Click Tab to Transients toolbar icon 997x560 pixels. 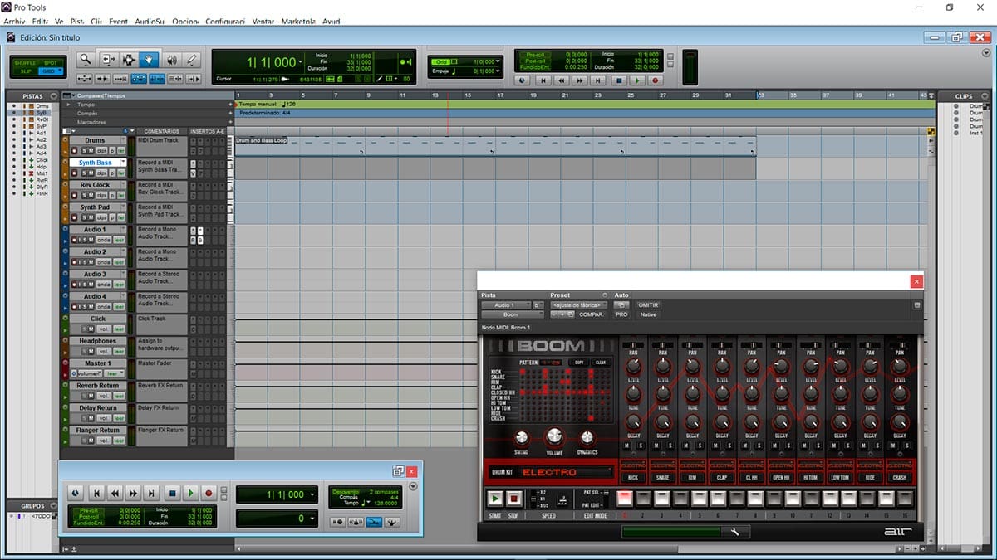click(102, 79)
